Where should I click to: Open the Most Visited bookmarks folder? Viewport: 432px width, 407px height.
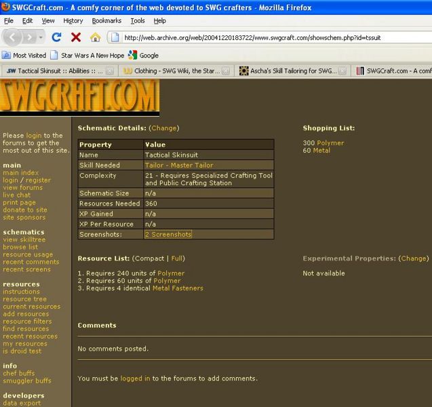pyautogui.click(x=24, y=55)
